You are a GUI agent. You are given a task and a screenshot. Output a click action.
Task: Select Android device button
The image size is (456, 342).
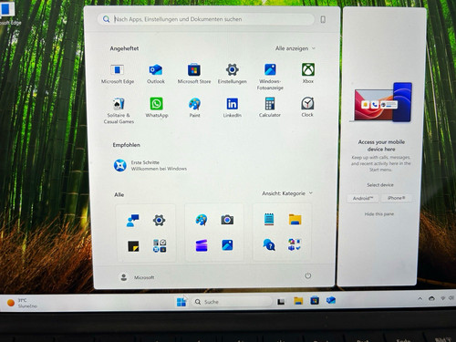(363, 198)
